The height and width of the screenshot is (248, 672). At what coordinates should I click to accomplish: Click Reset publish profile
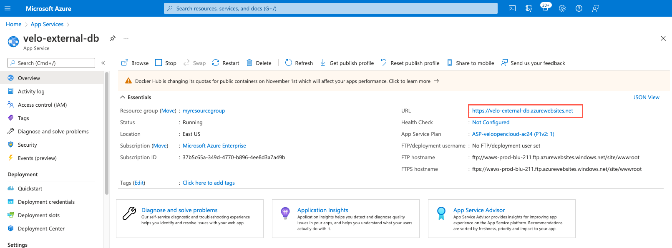pos(410,63)
